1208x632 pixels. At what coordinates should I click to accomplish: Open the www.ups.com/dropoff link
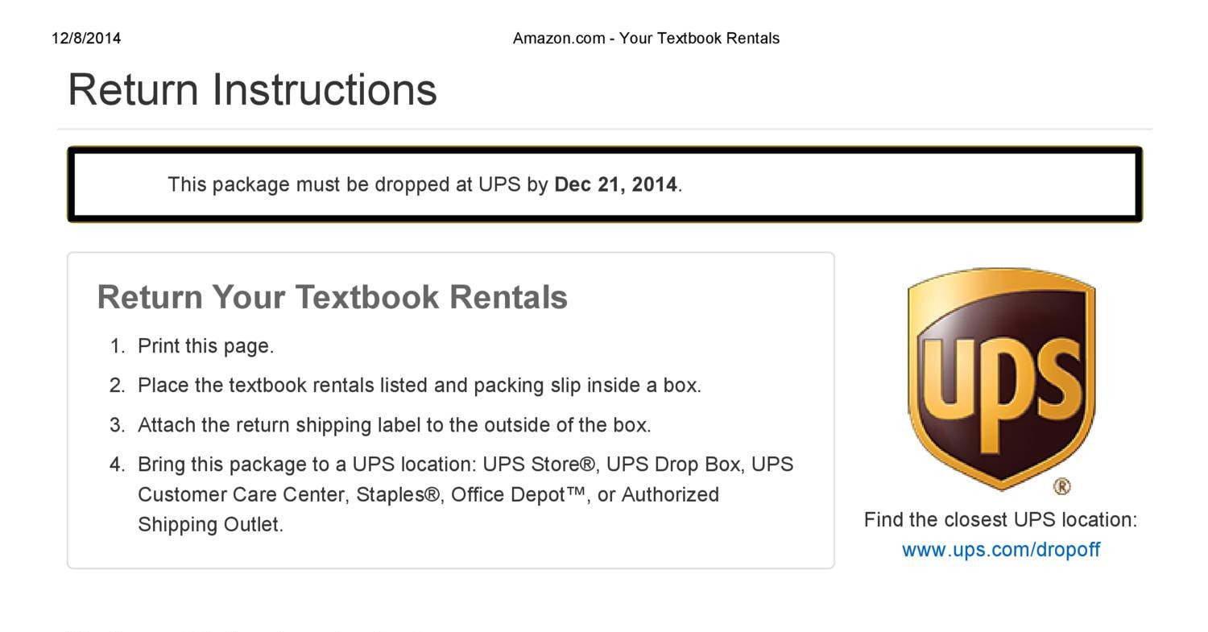pos(1000,550)
